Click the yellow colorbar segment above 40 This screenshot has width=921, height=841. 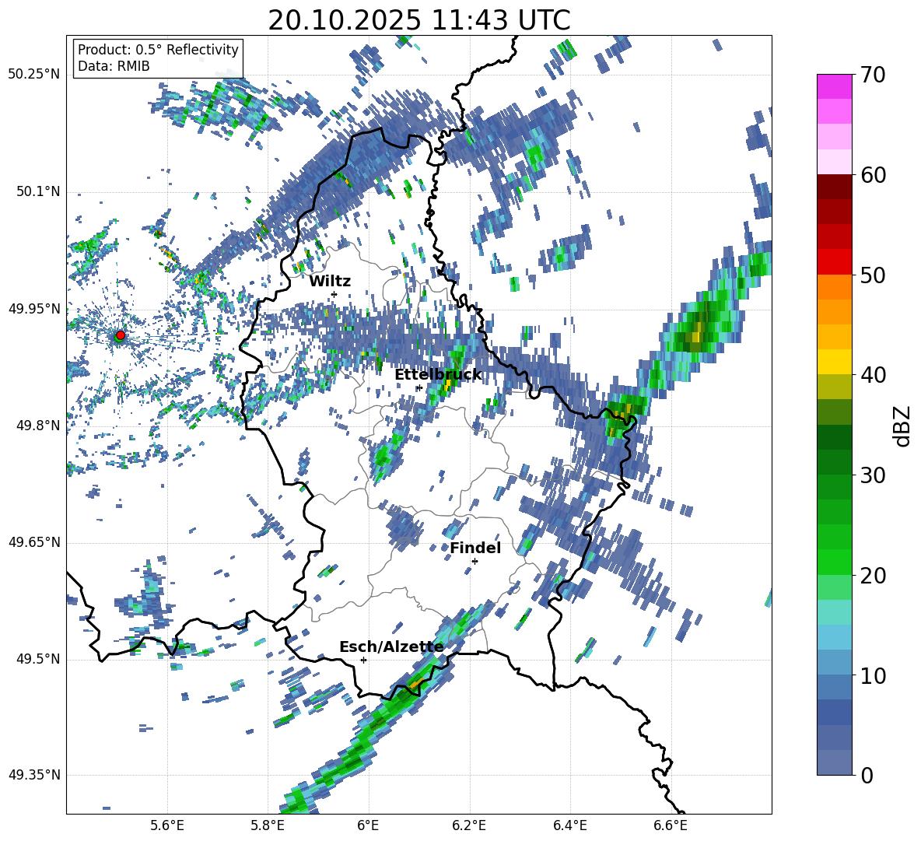tap(834, 362)
